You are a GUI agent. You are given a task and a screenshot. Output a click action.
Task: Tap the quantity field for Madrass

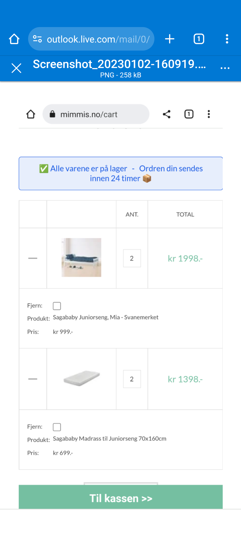[132, 379]
